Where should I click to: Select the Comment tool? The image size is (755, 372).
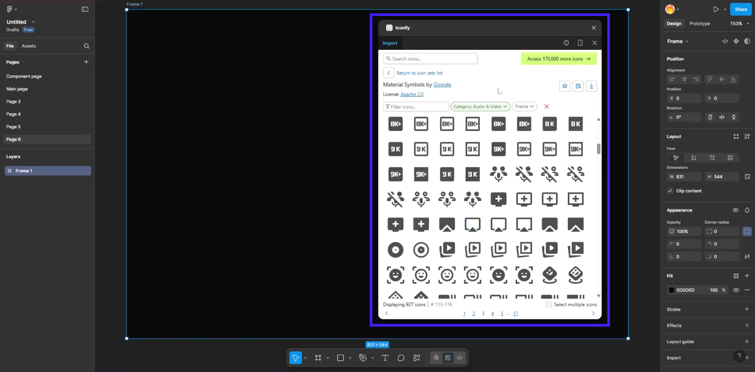(x=401, y=358)
